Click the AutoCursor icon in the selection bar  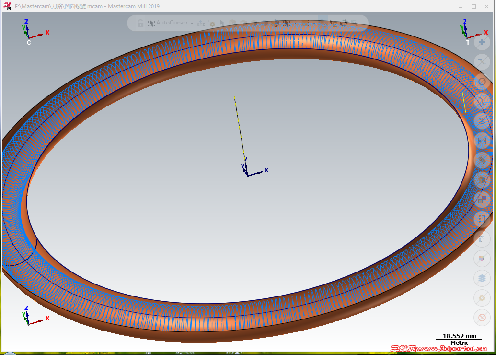[x=151, y=23]
